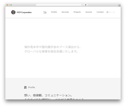The height and width of the screenshot is (107, 126).
Task: Open the Services menu item
Action: (x=65, y=12)
